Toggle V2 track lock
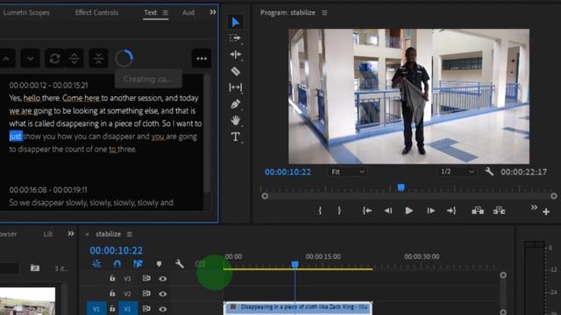561x315 pixels. pos(112,293)
